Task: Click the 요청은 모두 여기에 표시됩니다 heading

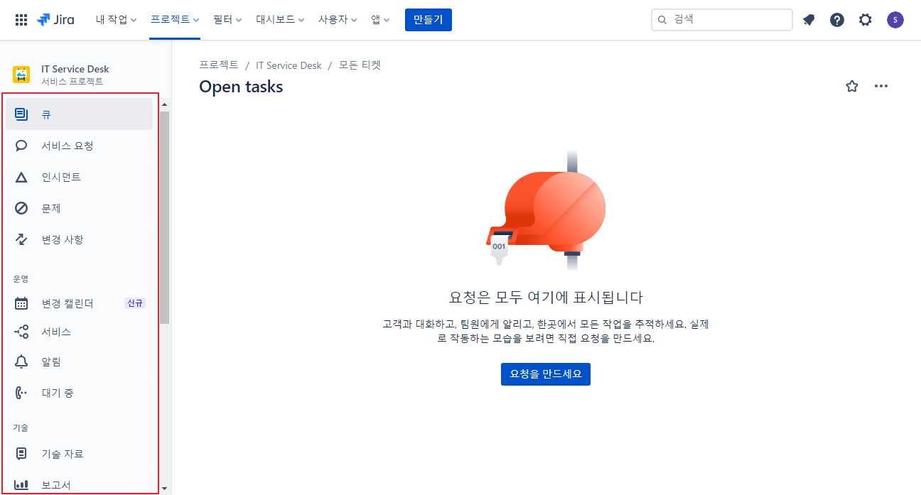Action: 546,297
